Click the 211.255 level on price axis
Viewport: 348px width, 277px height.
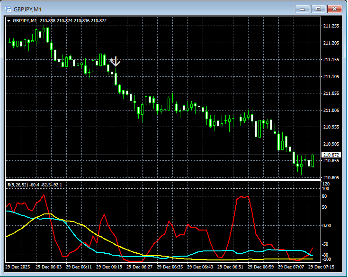tap(330, 26)
